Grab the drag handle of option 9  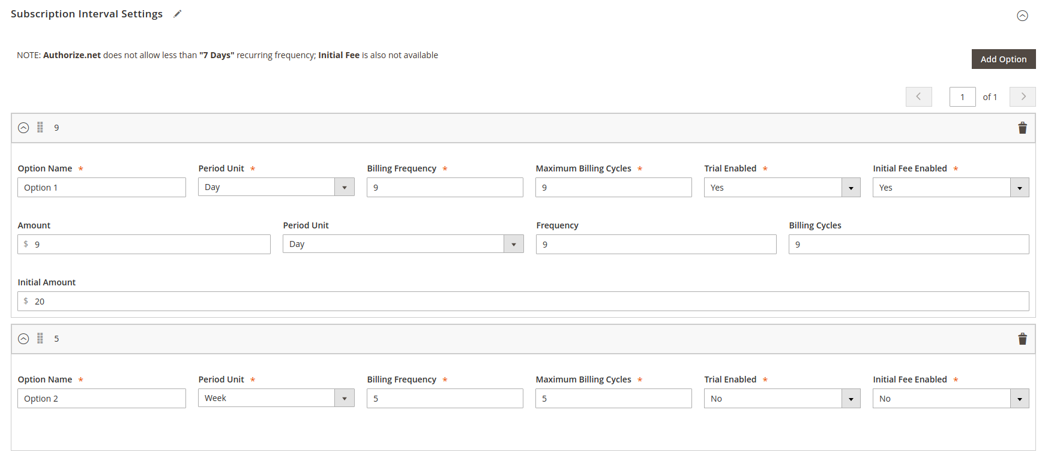[x=40, y=128]
